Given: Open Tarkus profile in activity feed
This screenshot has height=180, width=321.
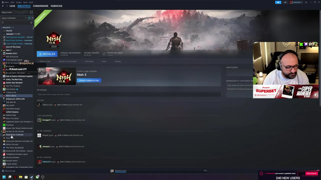Looking at the screenshot, I should [x=45, y=105].
